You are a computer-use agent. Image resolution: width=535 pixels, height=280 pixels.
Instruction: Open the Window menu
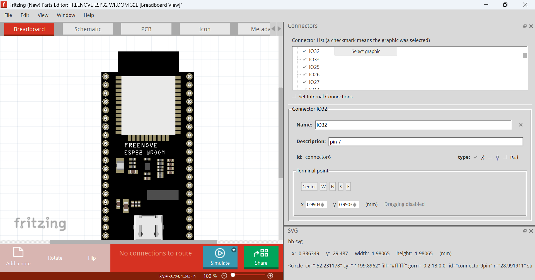click(66, 15)
